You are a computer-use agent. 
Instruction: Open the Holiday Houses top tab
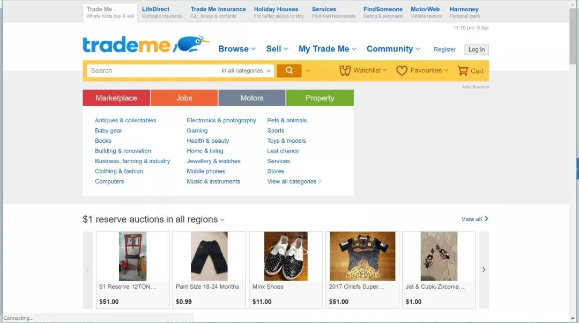coord(279,12)
